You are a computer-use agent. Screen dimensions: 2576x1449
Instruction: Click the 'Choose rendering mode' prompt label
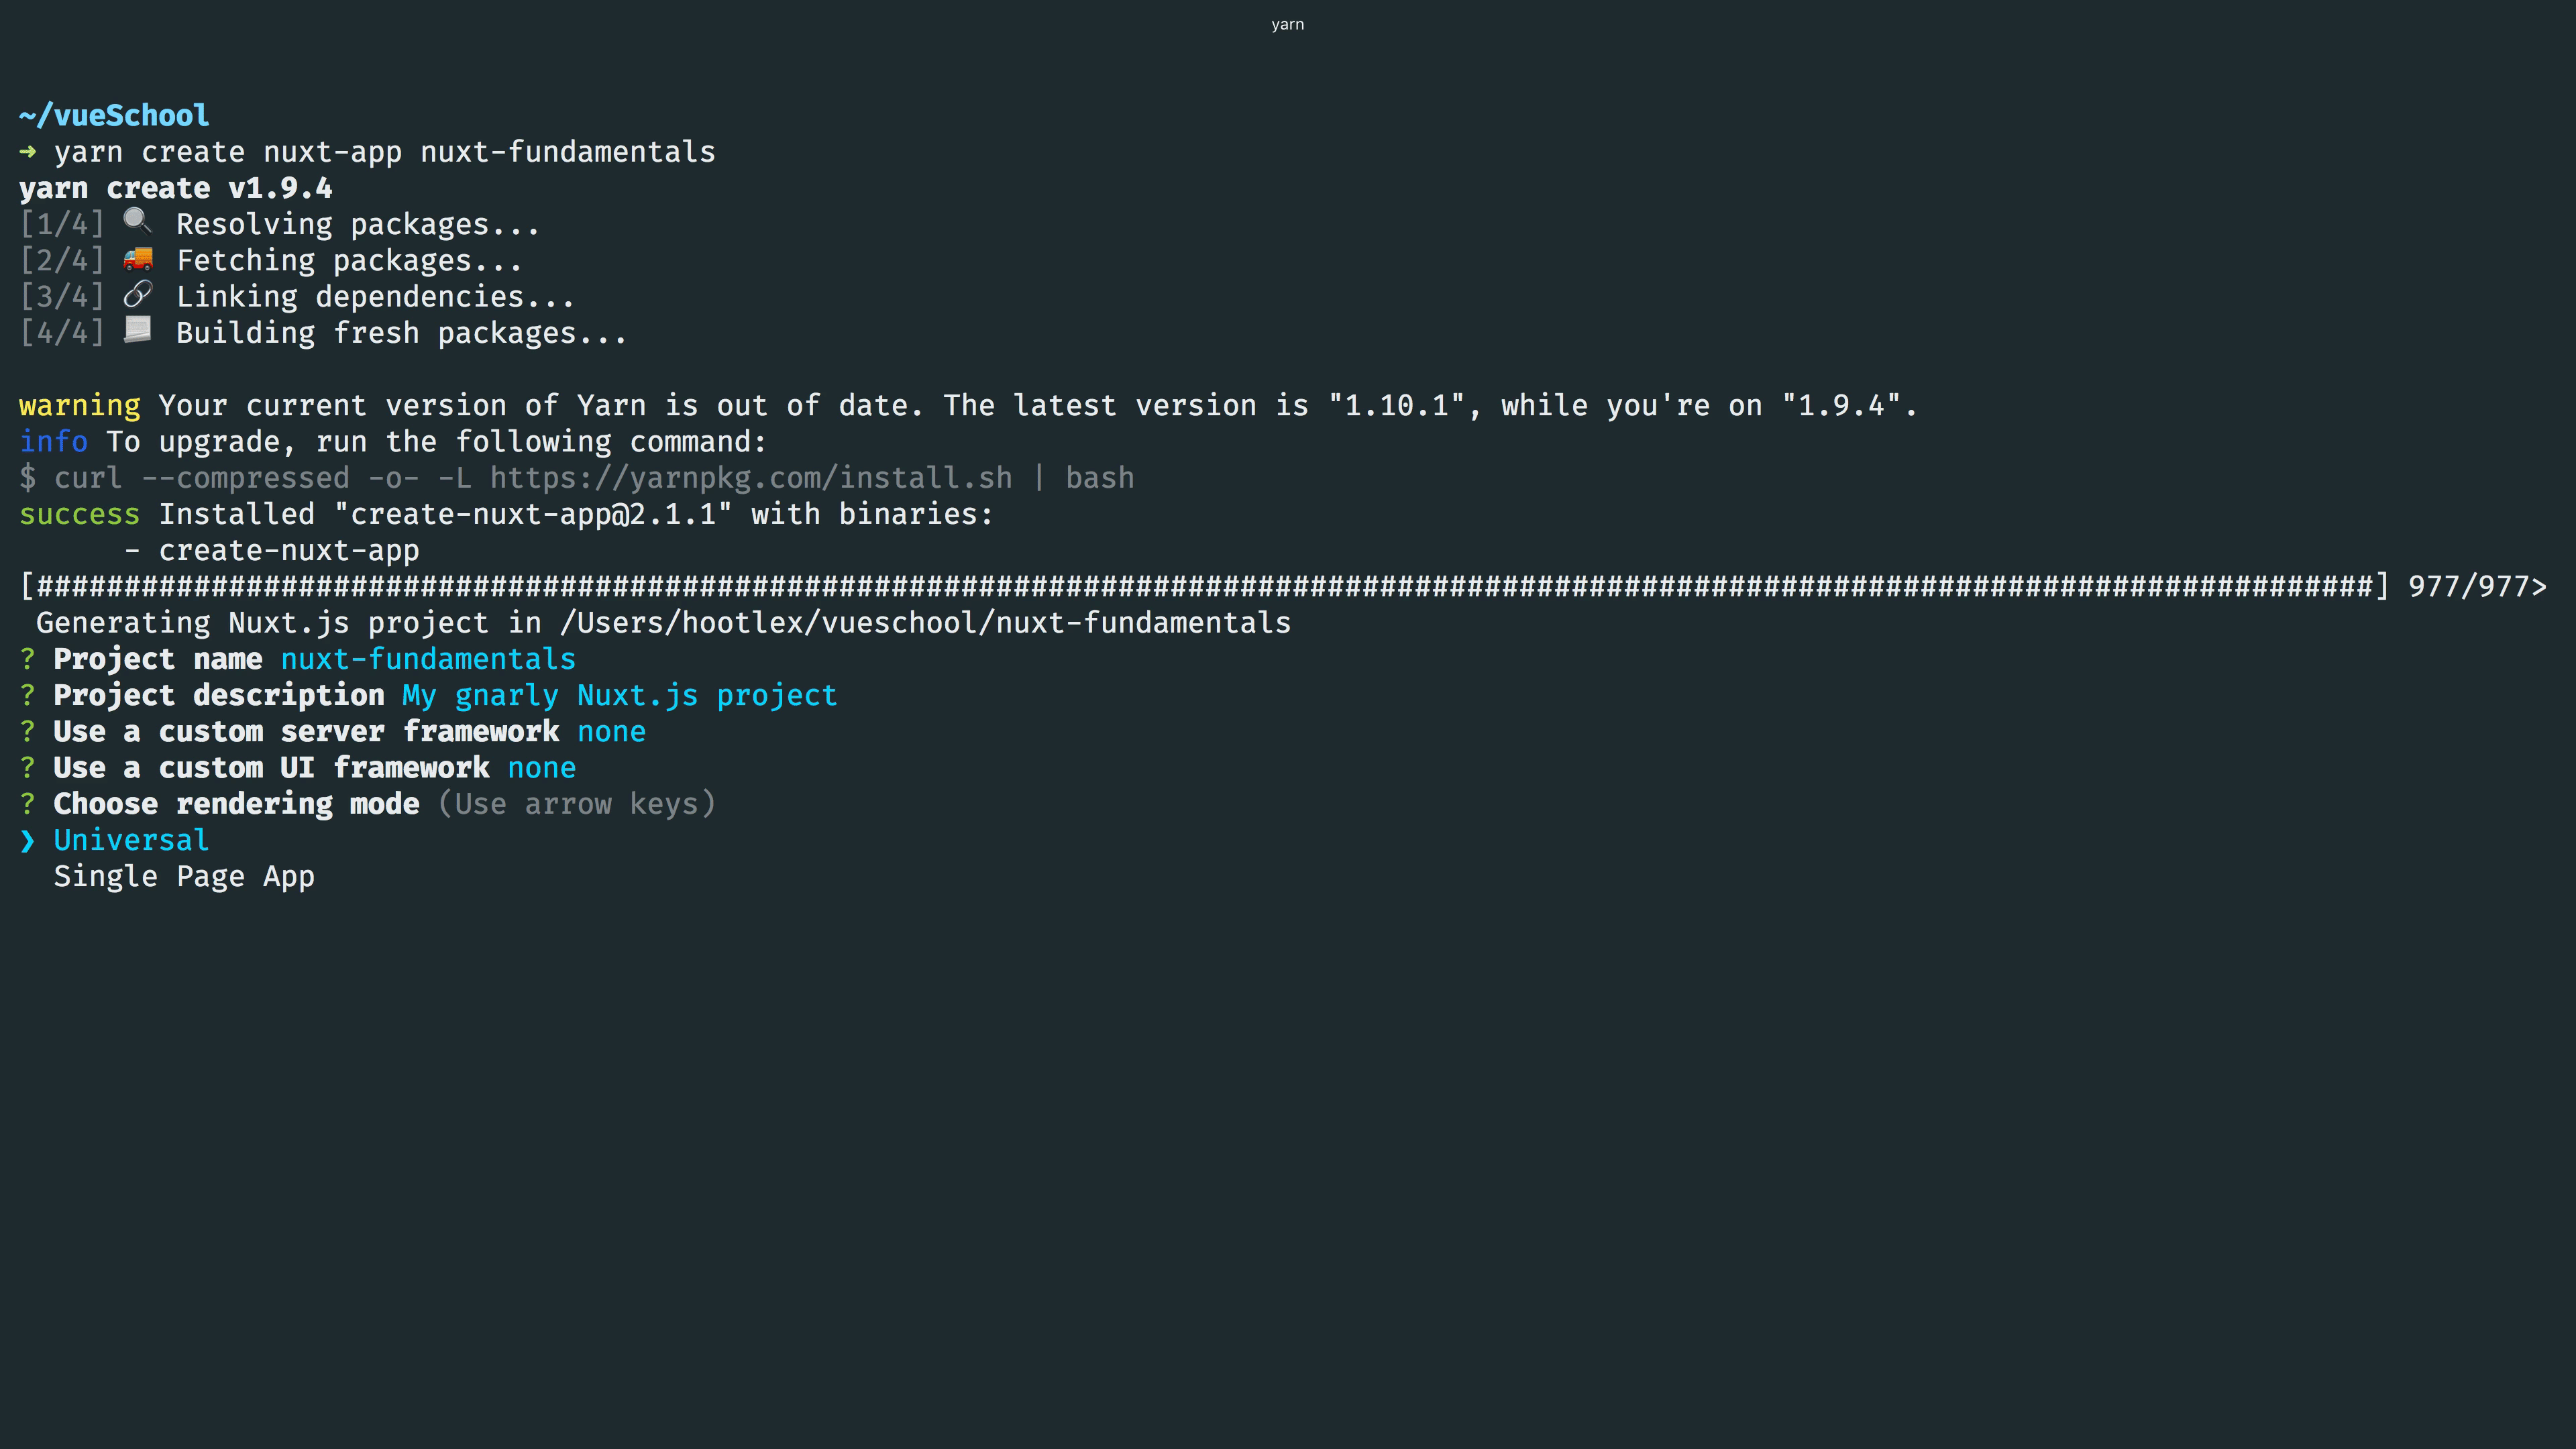236,804
